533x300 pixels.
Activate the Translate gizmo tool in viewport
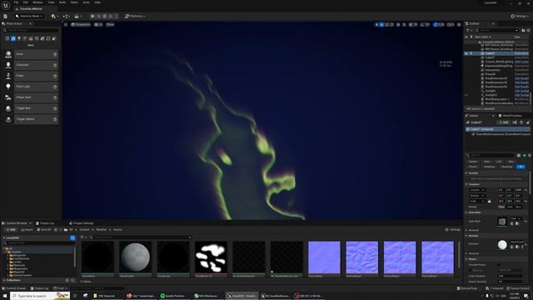(381, 24)
